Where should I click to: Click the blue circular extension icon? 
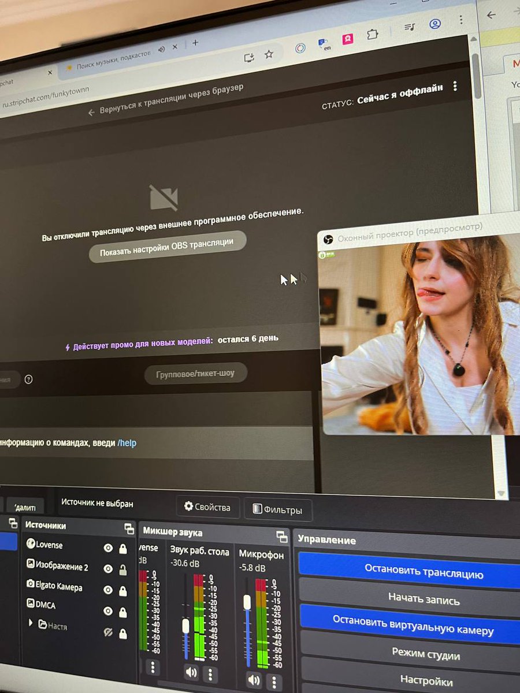click(300, 48)
